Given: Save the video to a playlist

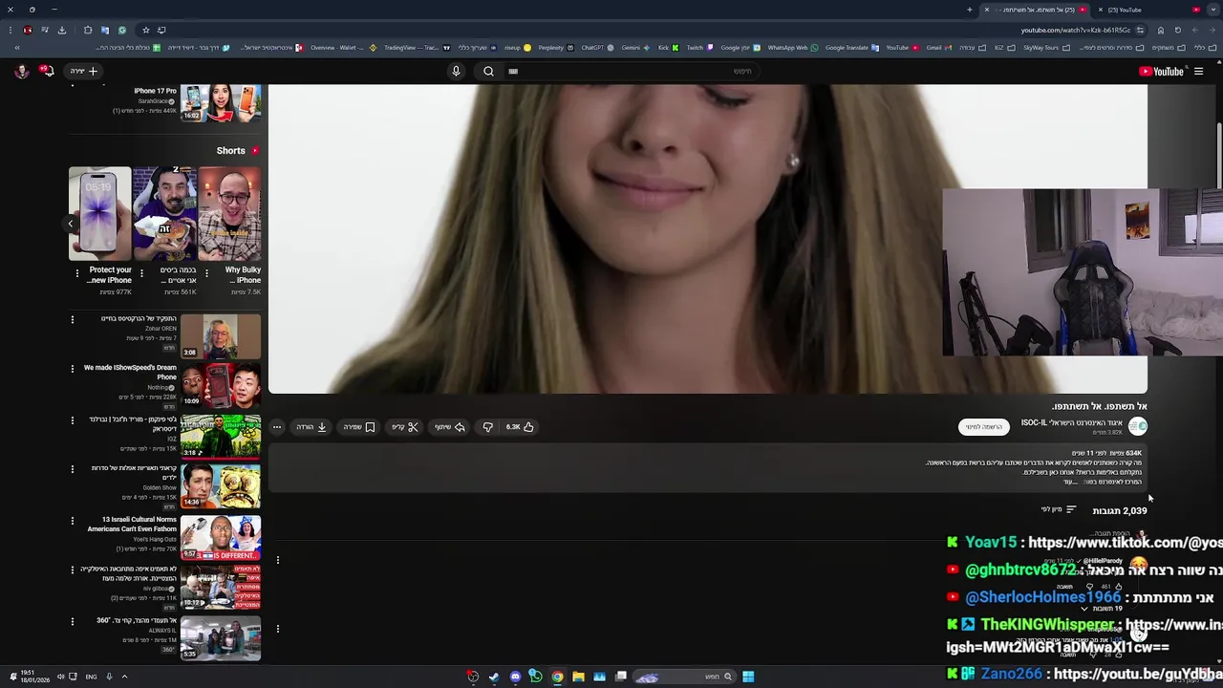Looking at the screenshot, I should tap(359, 427).
